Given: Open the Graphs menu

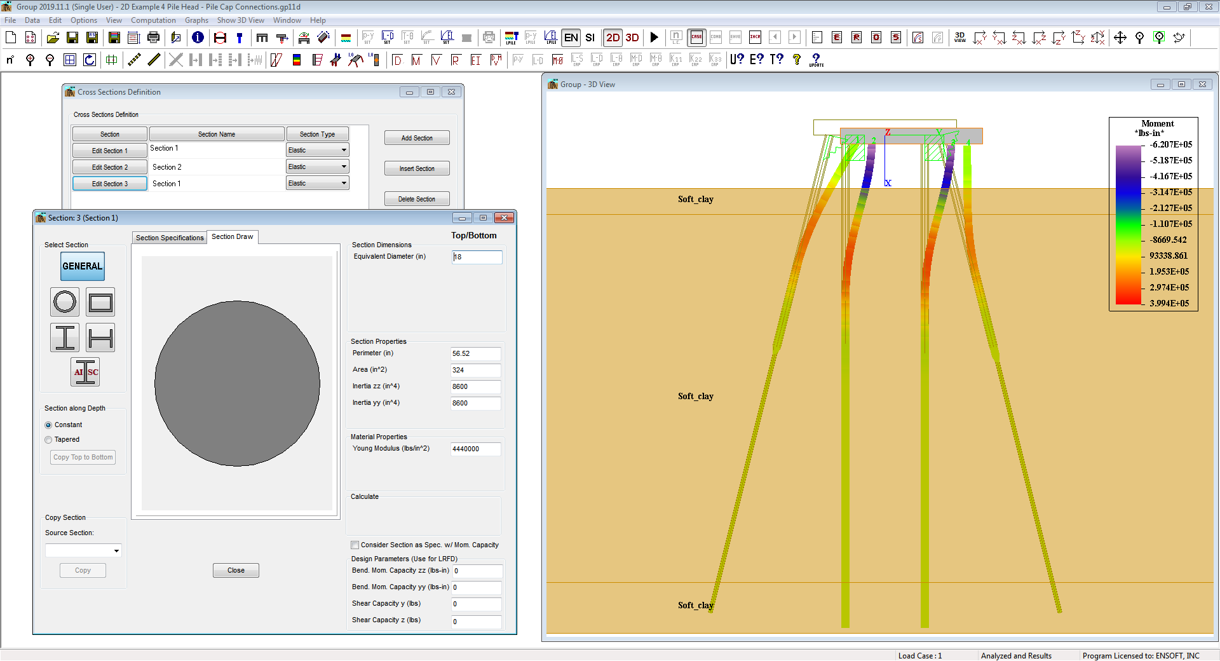Looking at the screenshot, I should click(x=196, y=20).
